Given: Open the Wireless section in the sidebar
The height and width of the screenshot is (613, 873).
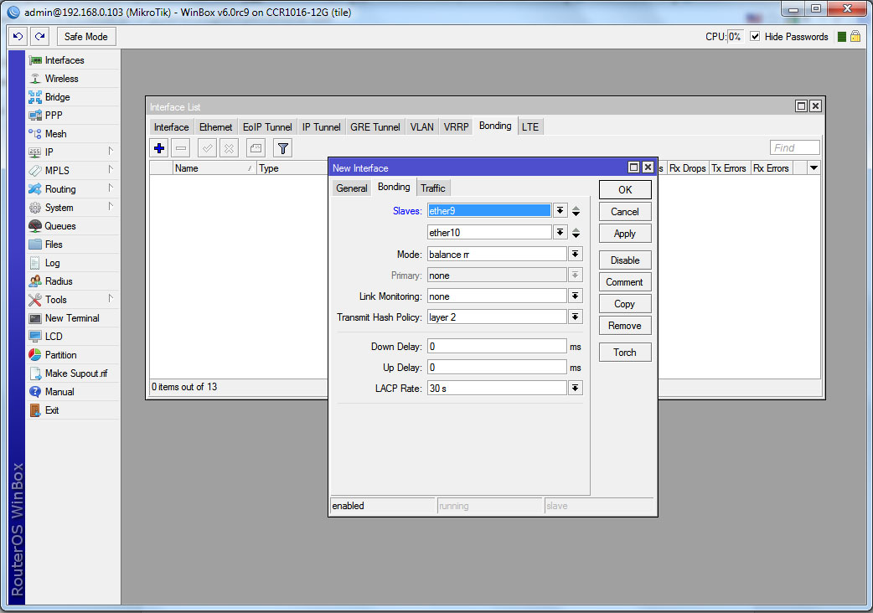Looking at the screenshot, I should point(58,78).
